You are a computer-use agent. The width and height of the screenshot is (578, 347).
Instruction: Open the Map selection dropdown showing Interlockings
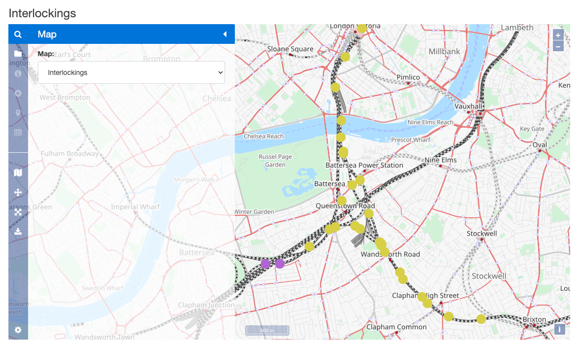131,72
